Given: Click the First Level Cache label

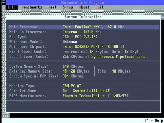Looking at the screenshot, I should click(28, 52).
